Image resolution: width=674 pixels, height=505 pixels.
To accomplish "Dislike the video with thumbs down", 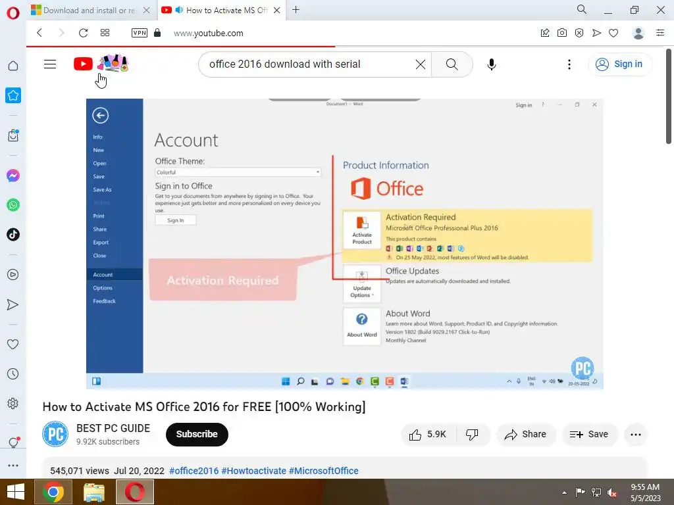I will pos(473,435).
